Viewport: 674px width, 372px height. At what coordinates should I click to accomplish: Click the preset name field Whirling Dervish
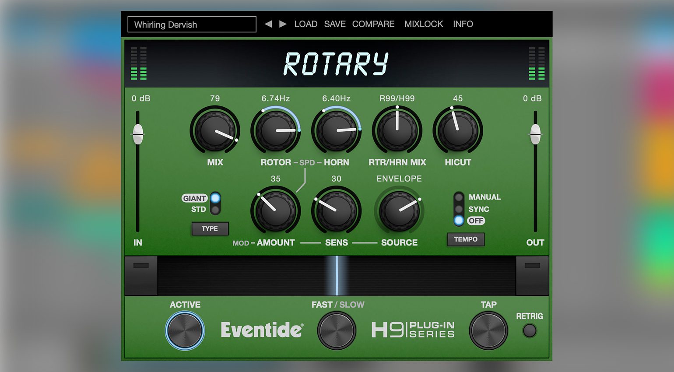[x=192, y=25]
